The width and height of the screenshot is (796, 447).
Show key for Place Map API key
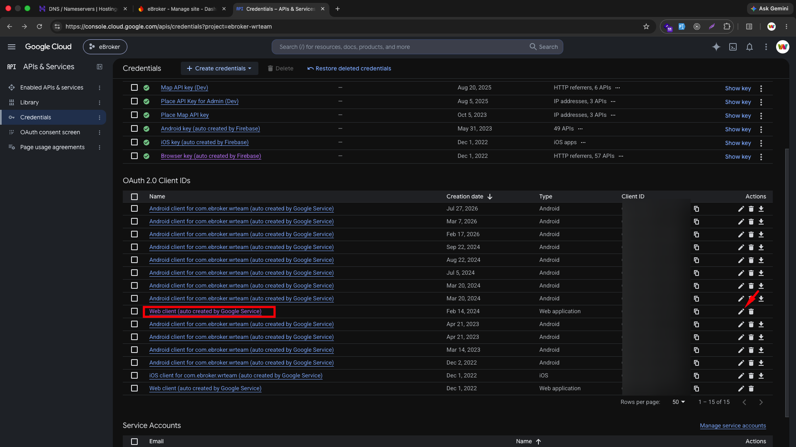click(738, 116)
